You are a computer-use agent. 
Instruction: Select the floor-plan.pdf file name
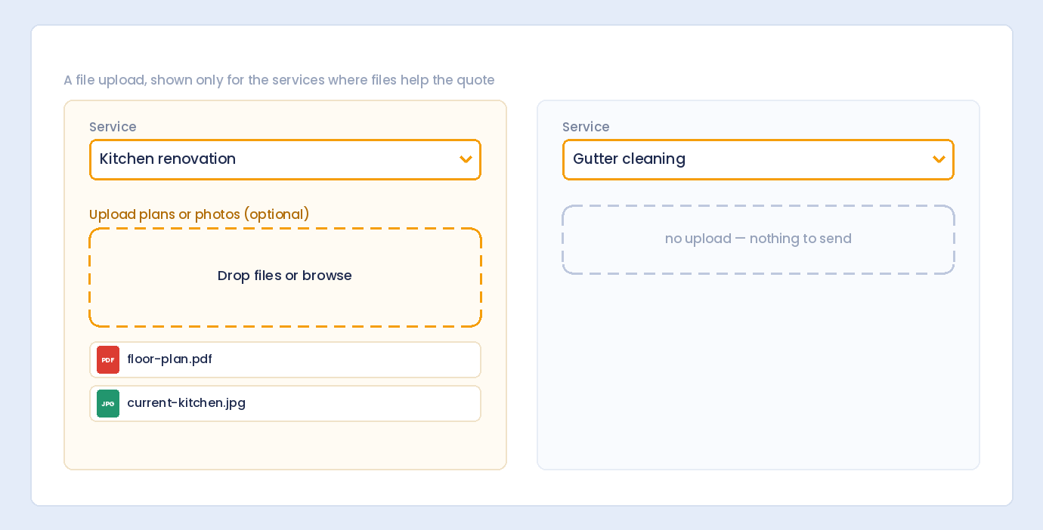169,359
